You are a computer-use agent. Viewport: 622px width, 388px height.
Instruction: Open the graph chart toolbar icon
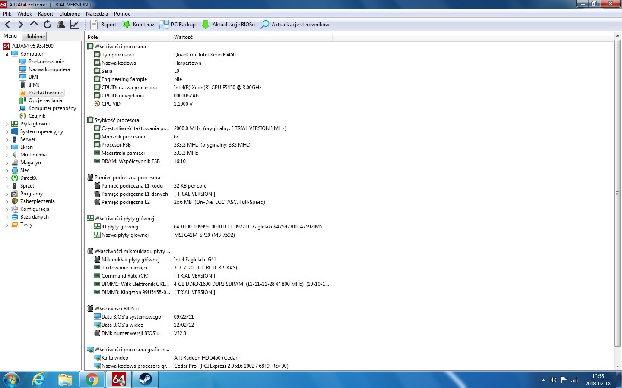74,25
